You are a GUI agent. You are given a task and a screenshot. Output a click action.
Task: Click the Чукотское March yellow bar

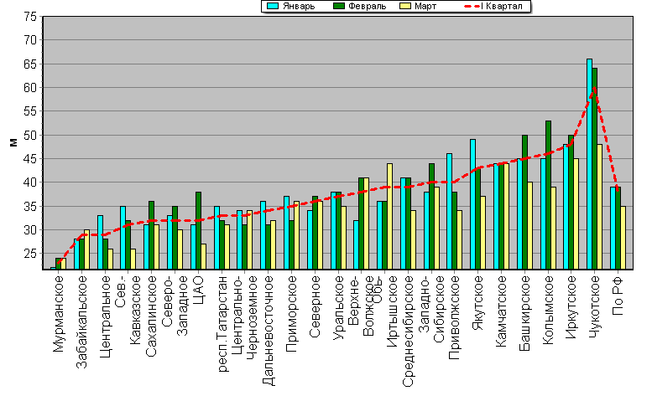click(600, 207)
